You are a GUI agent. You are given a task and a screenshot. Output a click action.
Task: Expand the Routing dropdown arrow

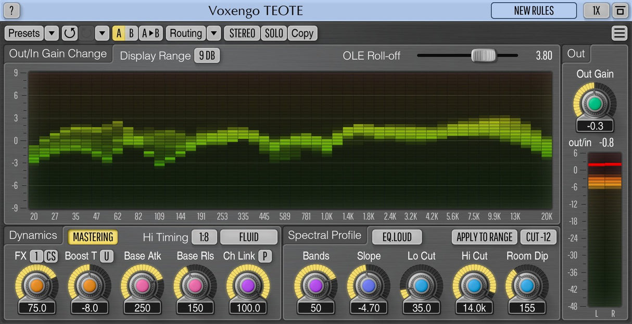tap(213, 33)
